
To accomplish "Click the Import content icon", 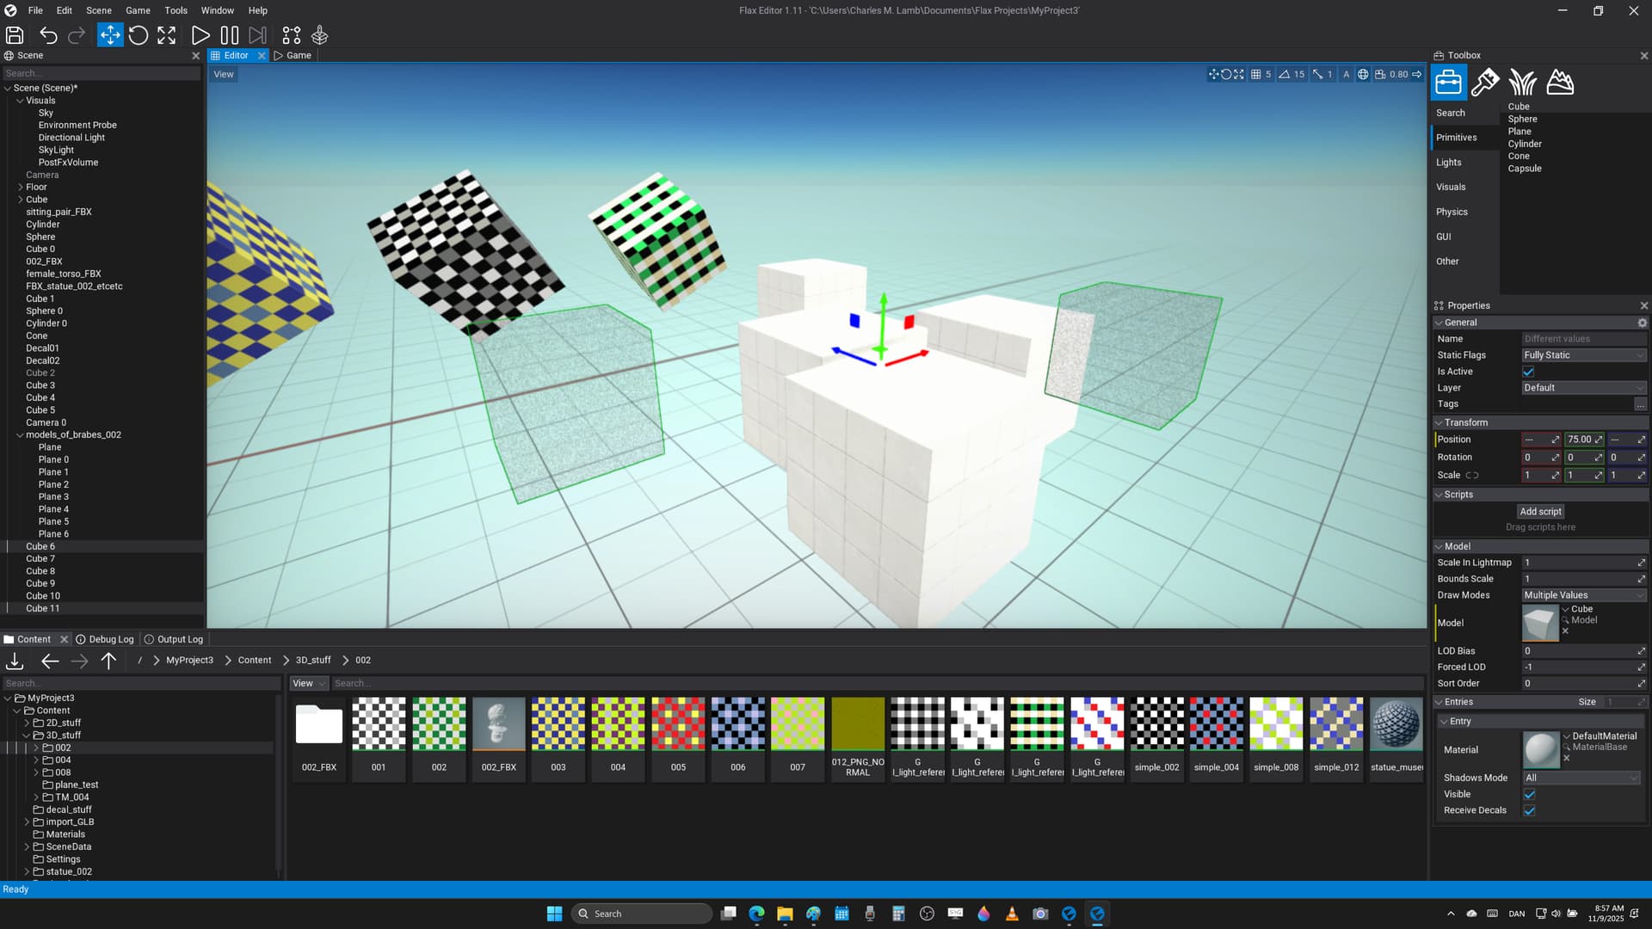I will pos(15,661).
